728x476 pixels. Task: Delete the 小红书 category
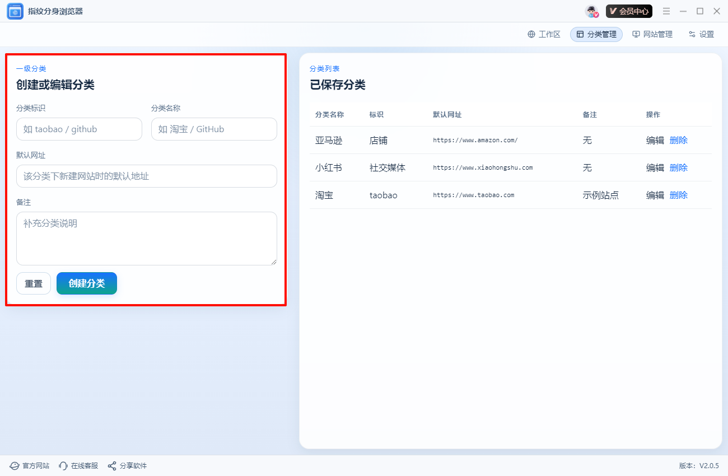[x=679, y=167]
